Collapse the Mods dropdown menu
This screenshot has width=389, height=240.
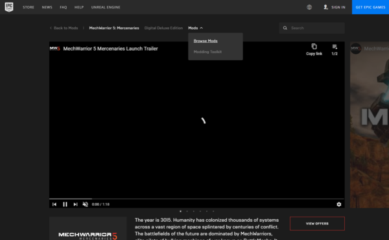tap(196, 28)
